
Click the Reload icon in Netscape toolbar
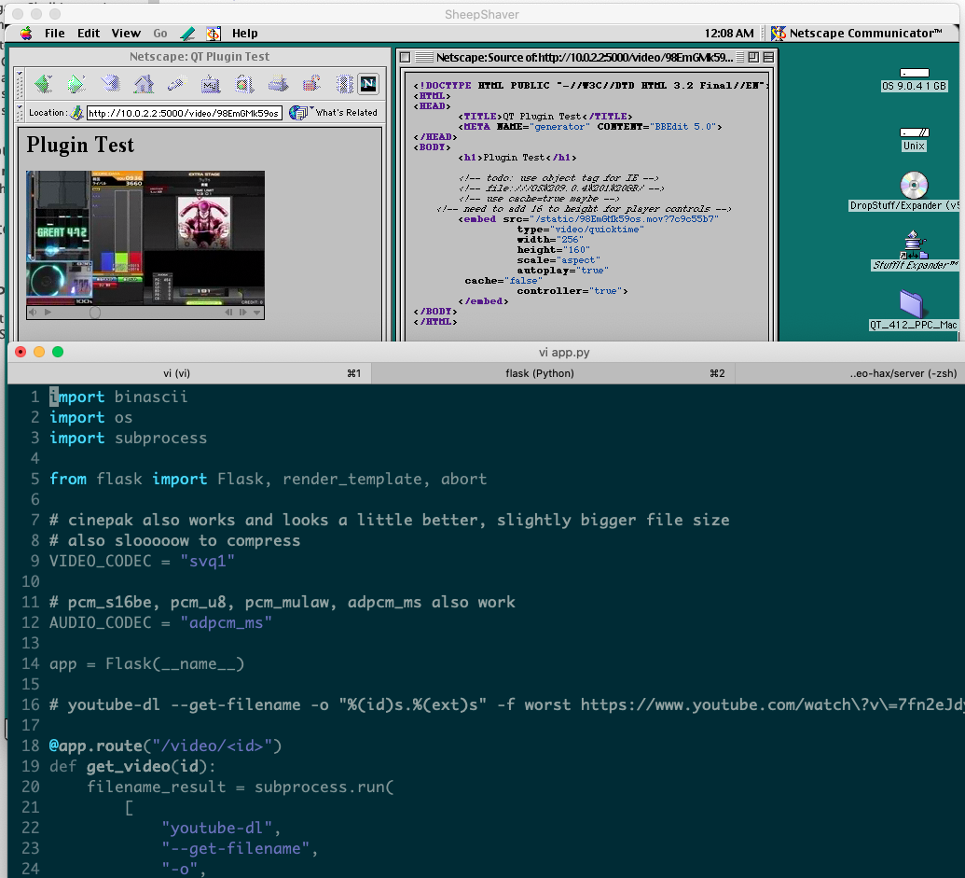pyautogui.click(x=110, y=84)
